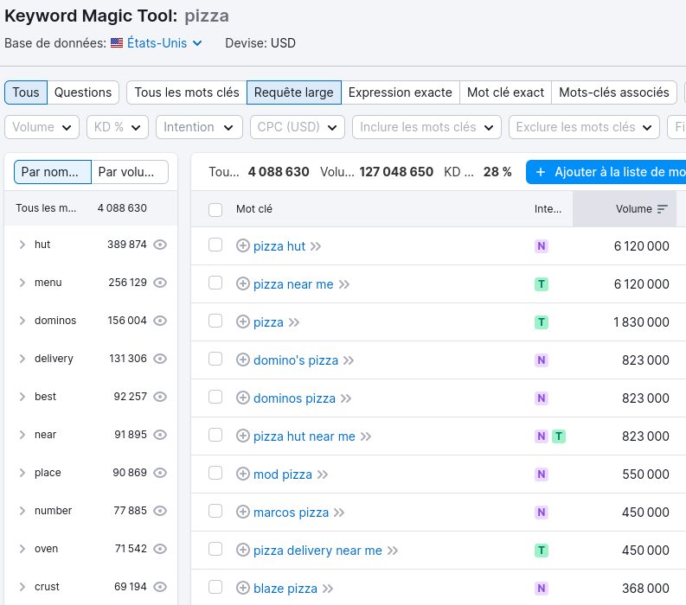Click the plus icon beside pizza hut near me
The image size is (686, 605).
pyautogui.click(x=243, y=436)
